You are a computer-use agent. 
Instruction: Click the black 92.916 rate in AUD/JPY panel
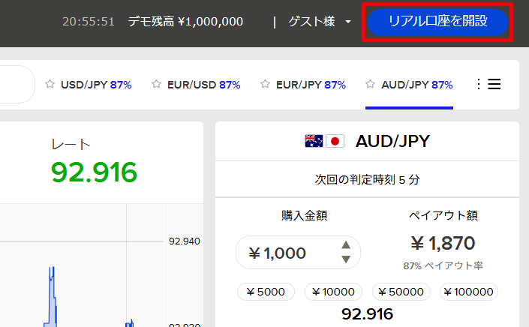coord(367,313)
